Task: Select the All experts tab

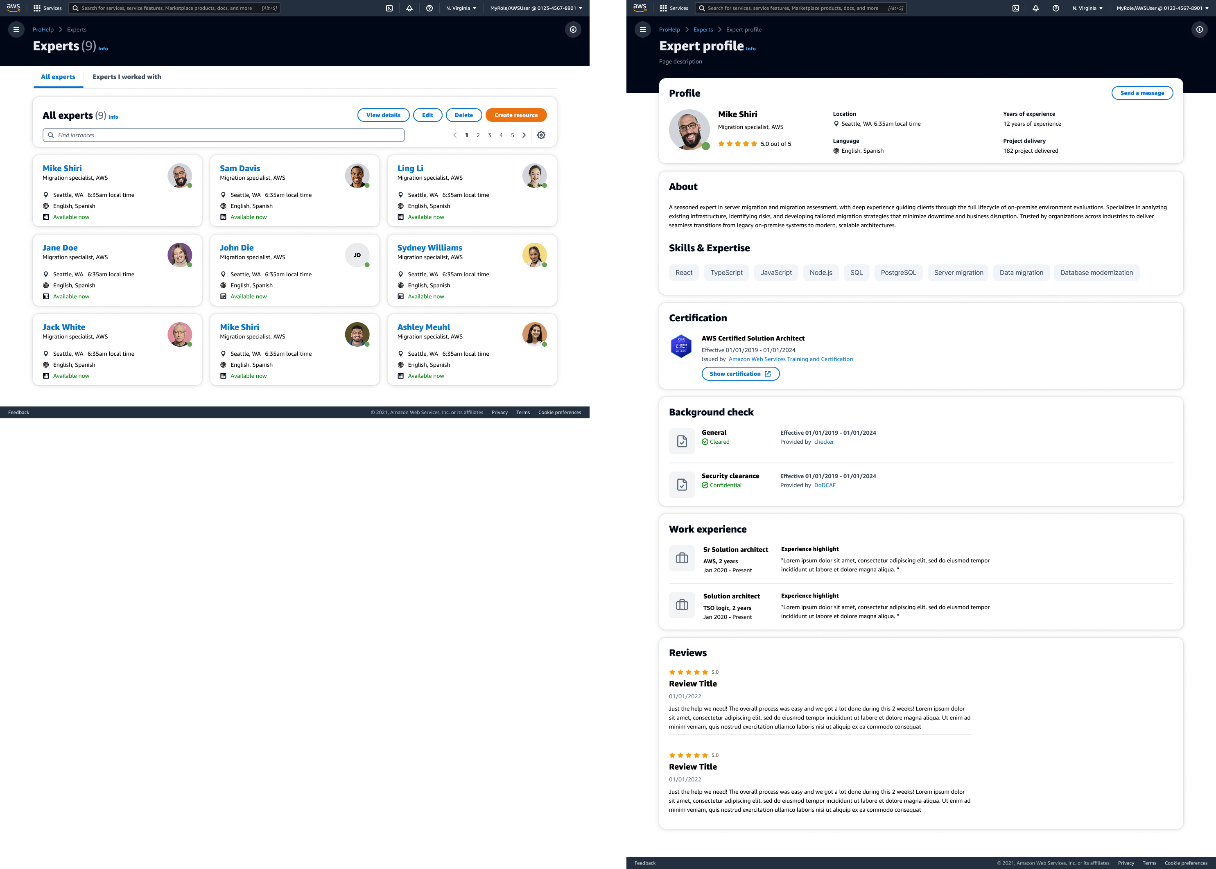Action: click(x=58, y=77)
